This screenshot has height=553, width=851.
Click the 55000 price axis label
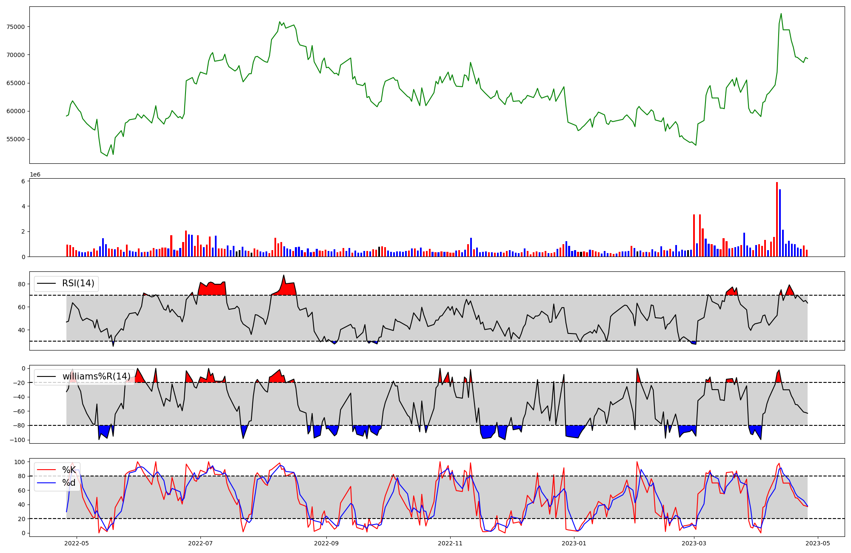pyautogui.click(x=16, y=140)
